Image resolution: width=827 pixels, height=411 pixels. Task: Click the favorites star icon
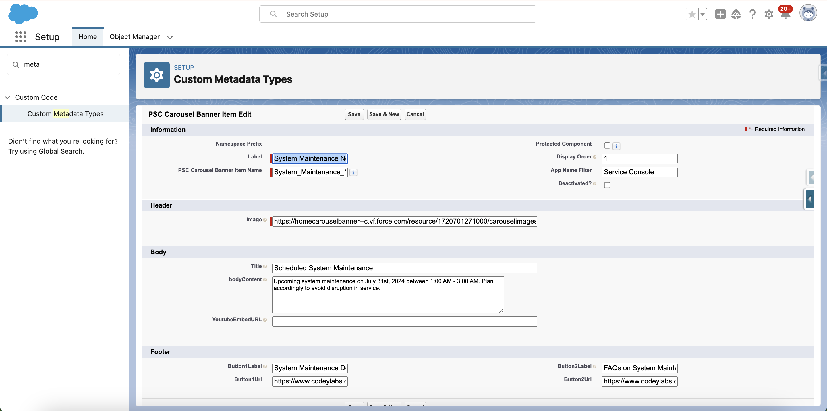tap(692, 14)
